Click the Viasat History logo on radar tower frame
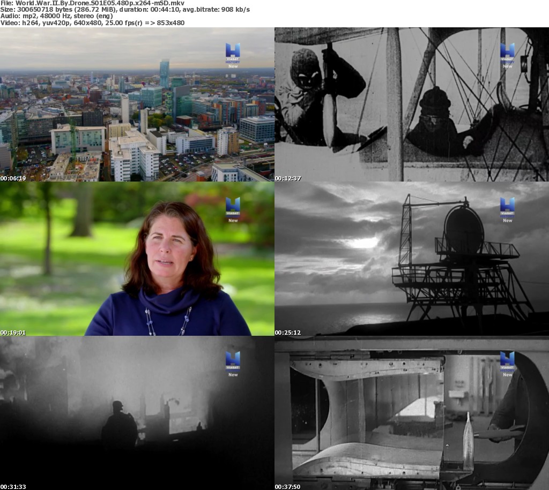 507,209
